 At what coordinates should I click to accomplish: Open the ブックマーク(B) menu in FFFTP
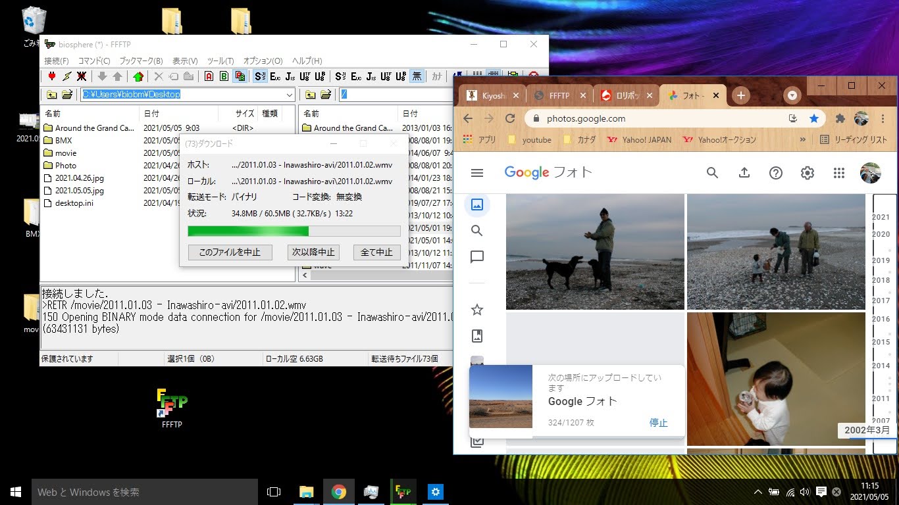141,60
